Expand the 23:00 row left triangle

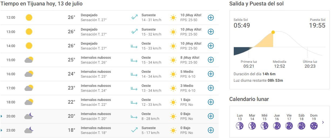[x=2, y=130]
